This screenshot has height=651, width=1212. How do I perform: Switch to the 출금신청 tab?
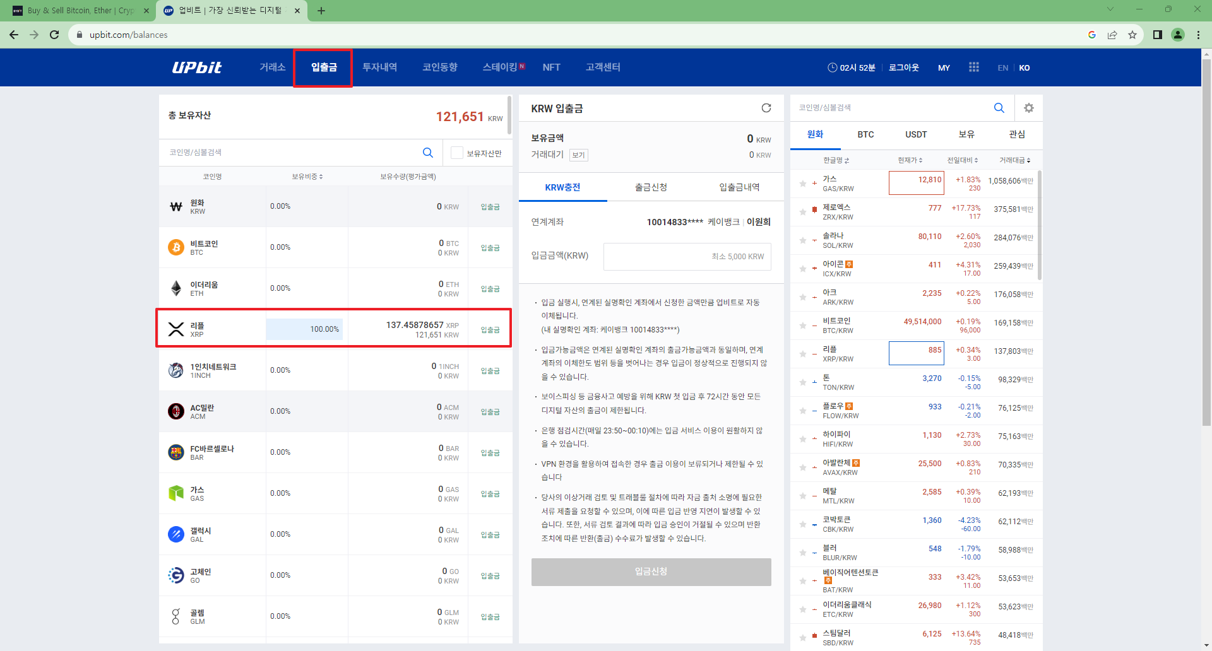point(651,187)
